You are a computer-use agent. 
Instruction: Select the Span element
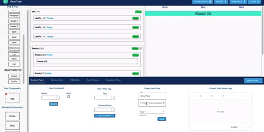(x=14, y=32)
